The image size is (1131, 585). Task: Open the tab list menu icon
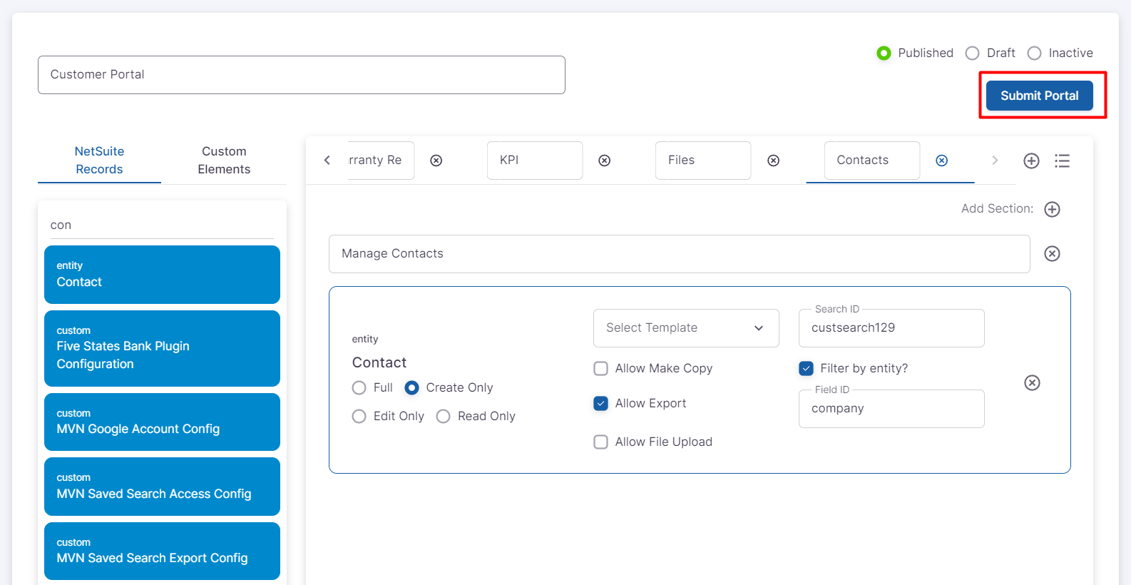[1062, 161]
